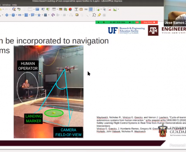Insert an image from file

pyautogui.click(x=61, y=9)
